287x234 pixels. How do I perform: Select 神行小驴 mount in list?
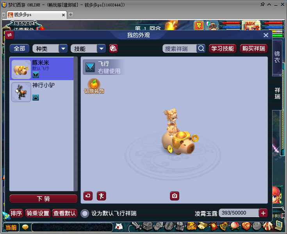(x=42, y=92)
